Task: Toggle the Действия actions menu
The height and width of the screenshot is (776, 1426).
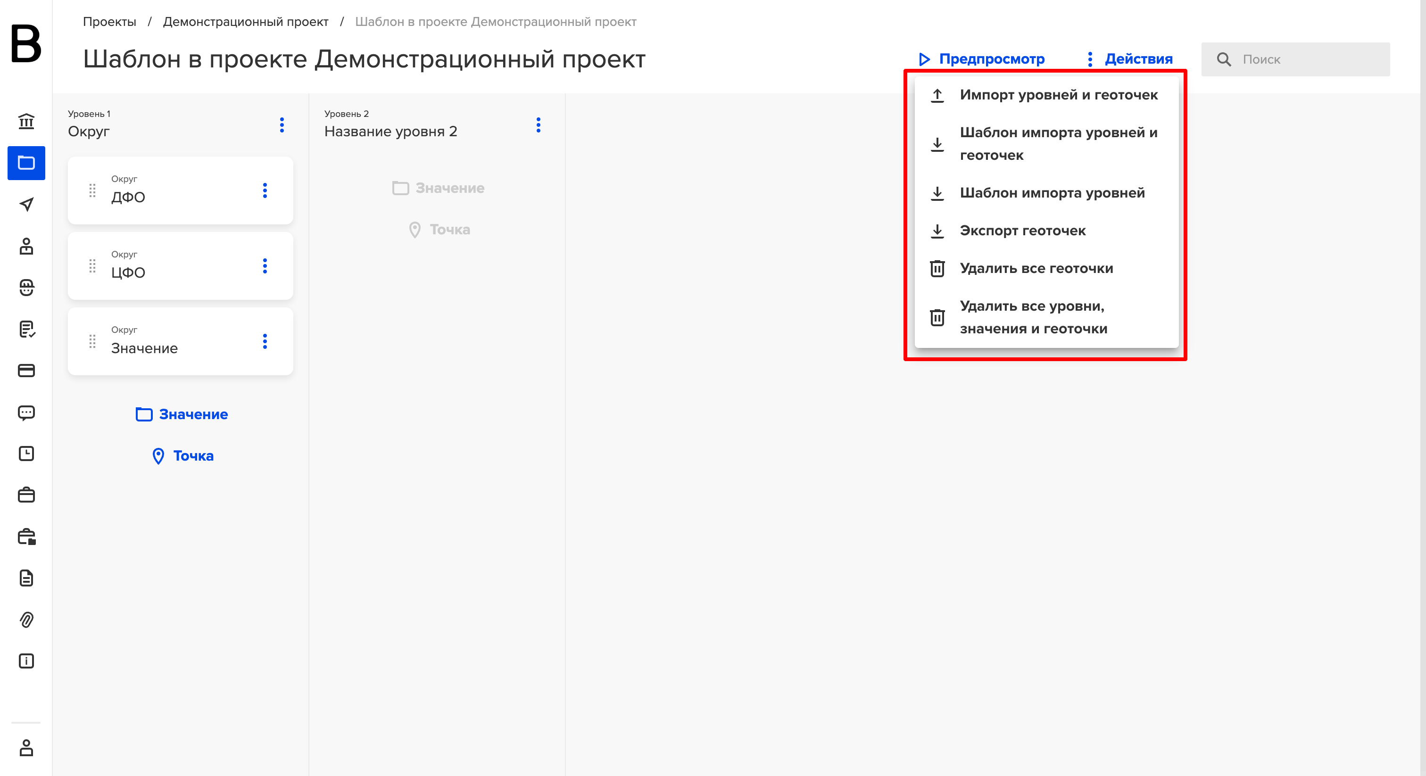Action: pyautogui.click(x=1129, y=58)
